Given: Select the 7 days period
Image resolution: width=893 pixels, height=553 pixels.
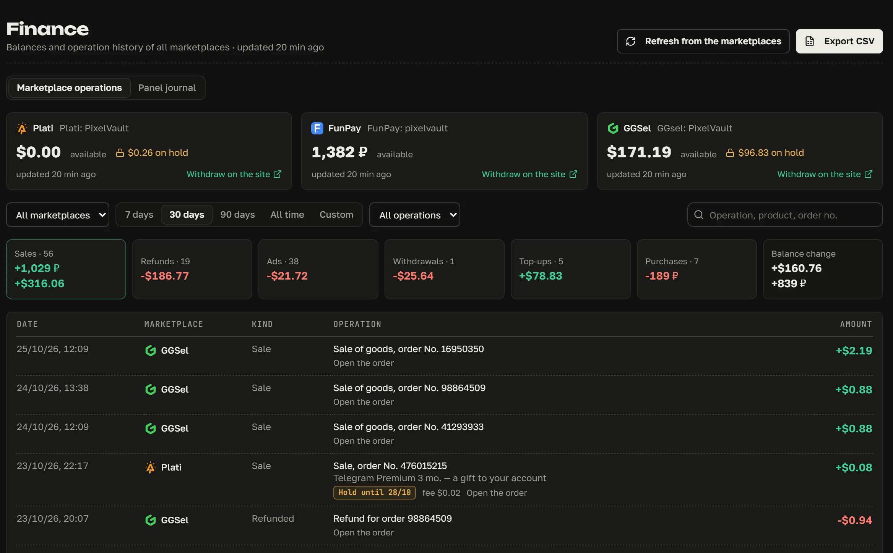Looking at the screenshot, I should point(139,215).
